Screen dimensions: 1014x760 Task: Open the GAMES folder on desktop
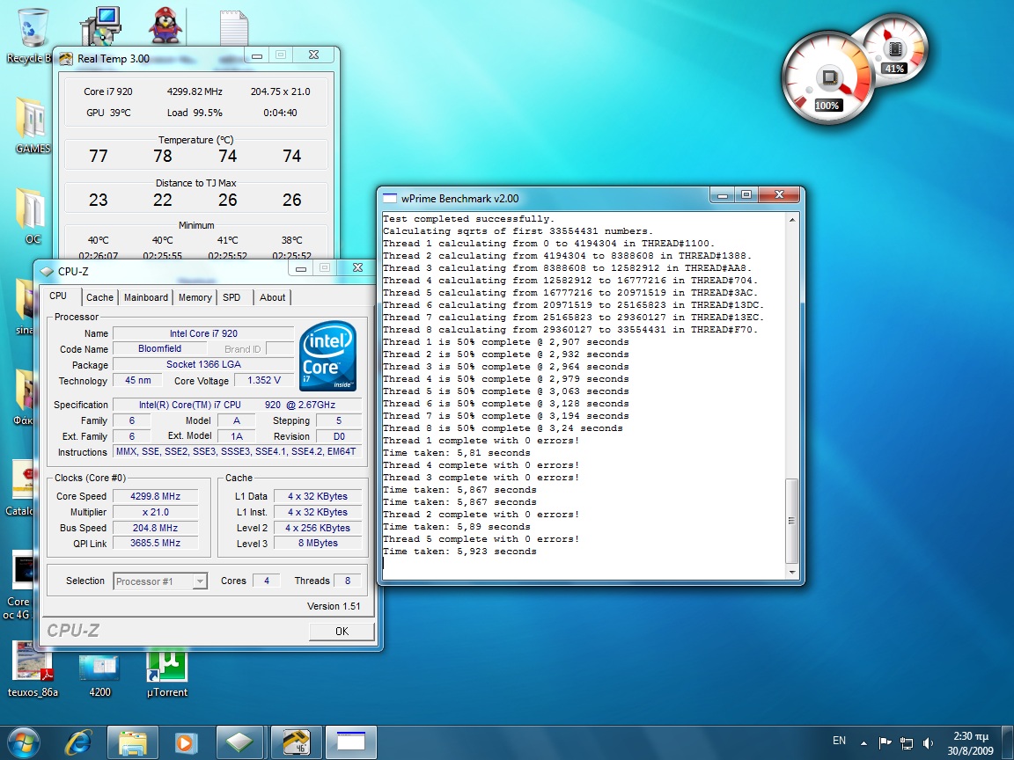tap(33, 126)
